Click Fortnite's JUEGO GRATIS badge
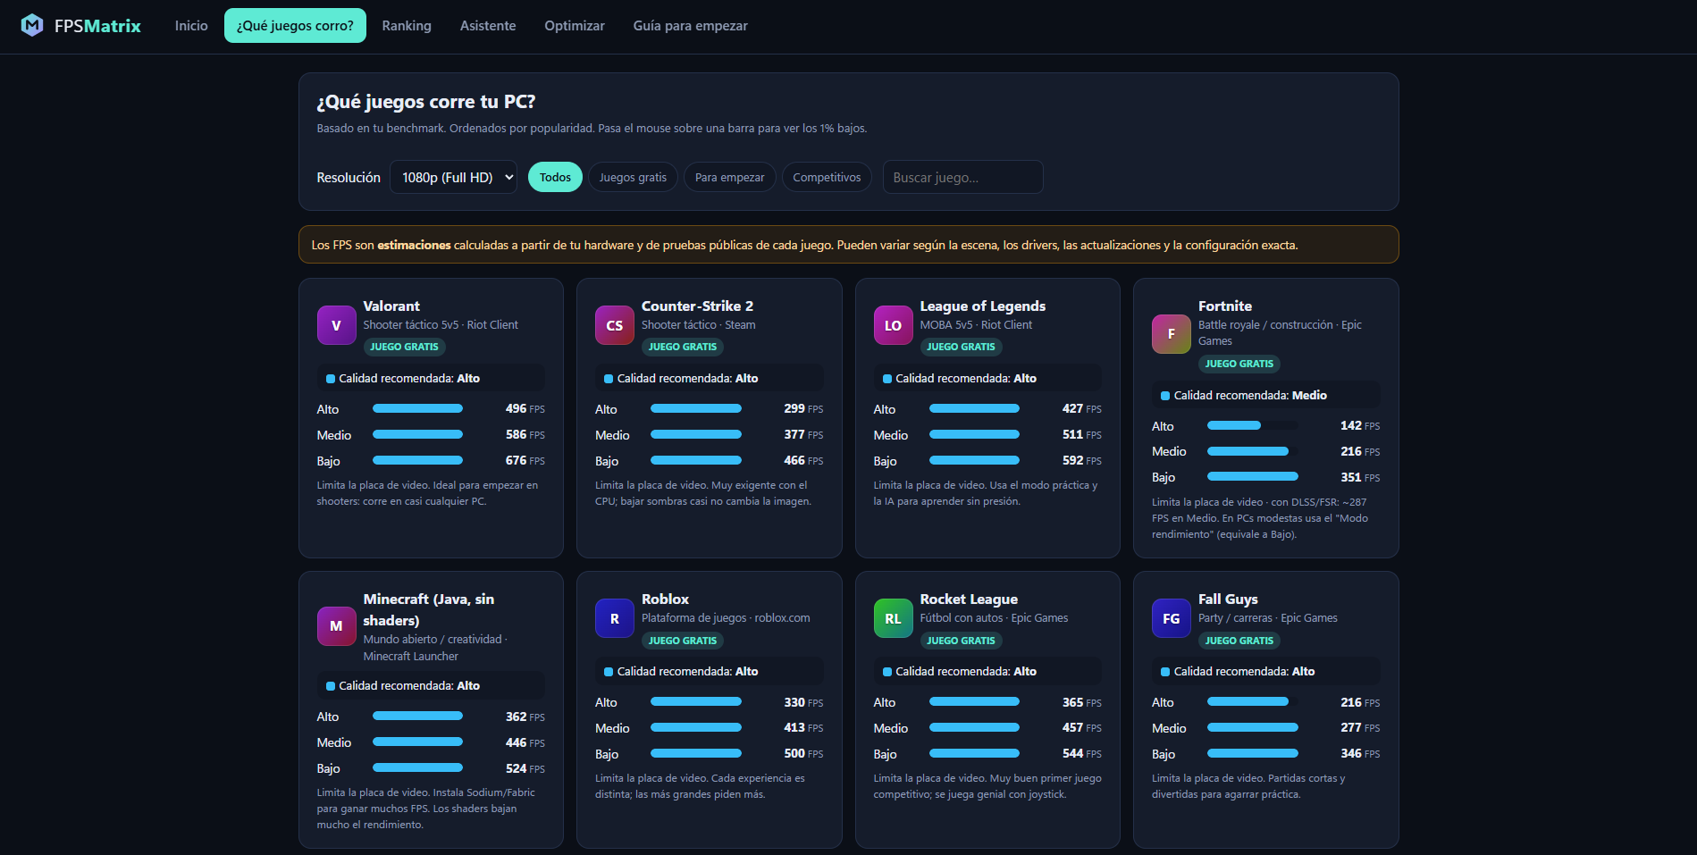This screenshot has height=855, width=1697. tap(1239, 364)
